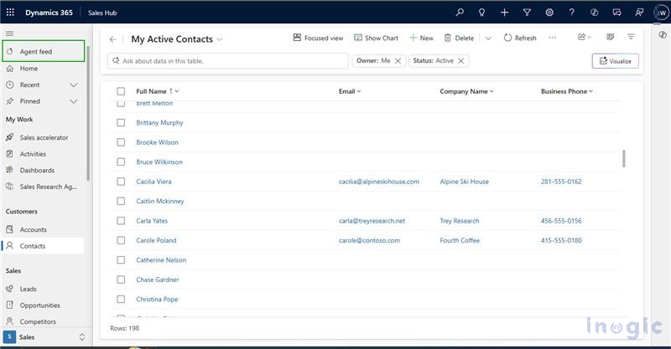The height and width of the screenshot is (349, 671).
Task: Open the app launcher waffle icon
Action: click(10, 13)
